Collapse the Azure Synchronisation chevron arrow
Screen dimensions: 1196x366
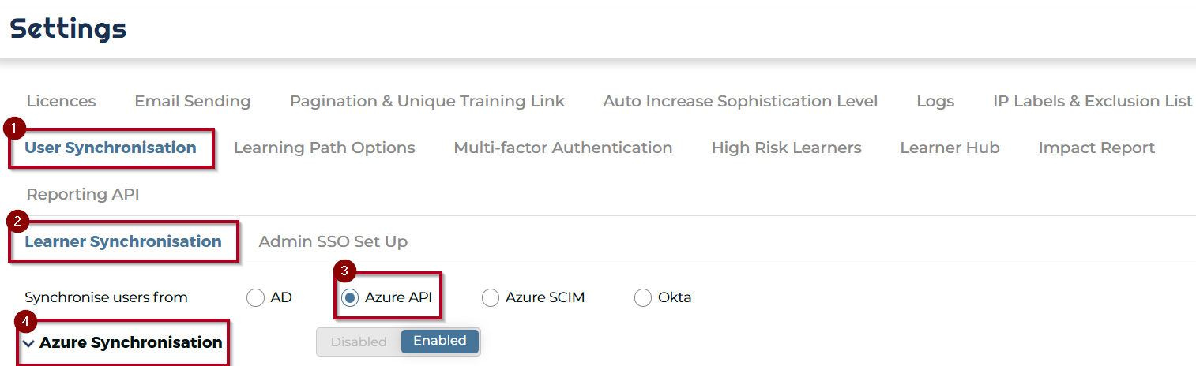point(29,344)
